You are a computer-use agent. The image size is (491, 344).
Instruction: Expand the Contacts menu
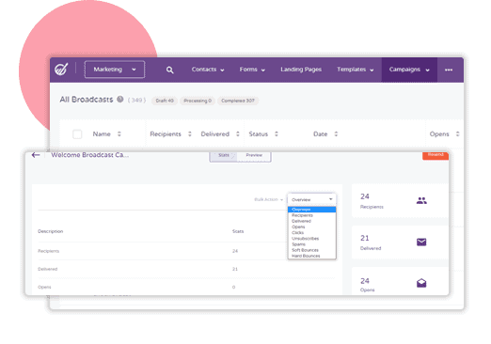point(208,70)
